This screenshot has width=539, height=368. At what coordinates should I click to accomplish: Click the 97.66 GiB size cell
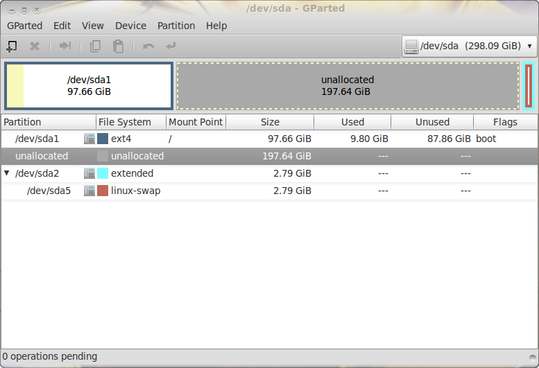[x=289, y=139]
